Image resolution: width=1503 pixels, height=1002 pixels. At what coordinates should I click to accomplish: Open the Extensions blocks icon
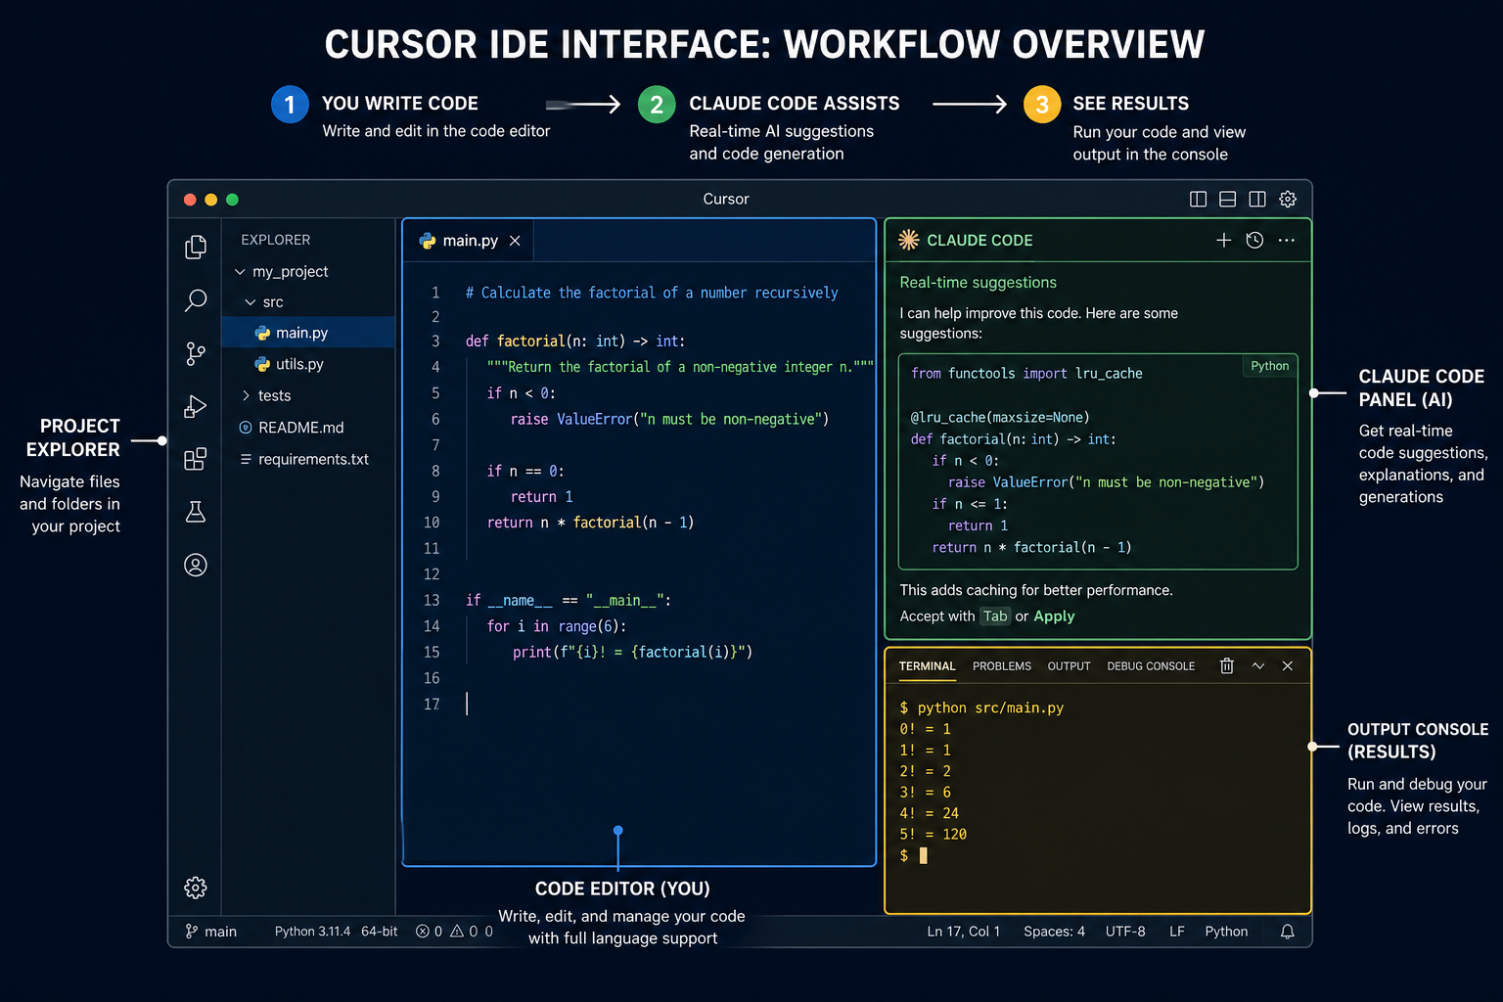(196, 459)
